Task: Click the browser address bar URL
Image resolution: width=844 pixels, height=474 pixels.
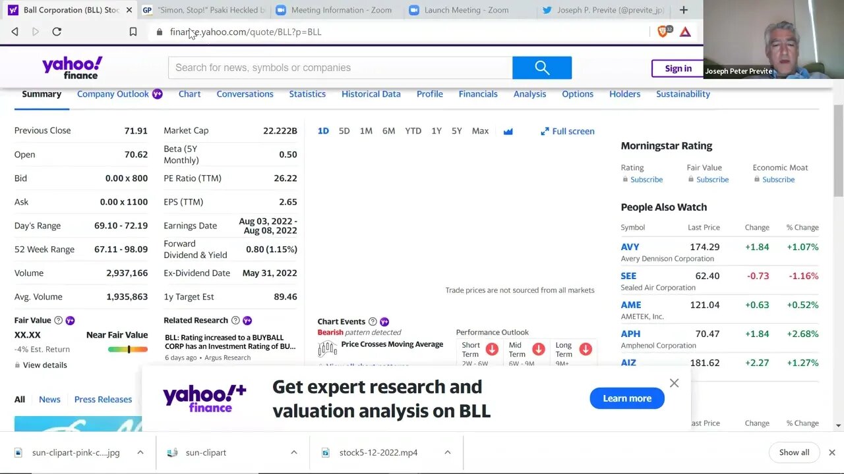Action: click(x=246, y=32)
